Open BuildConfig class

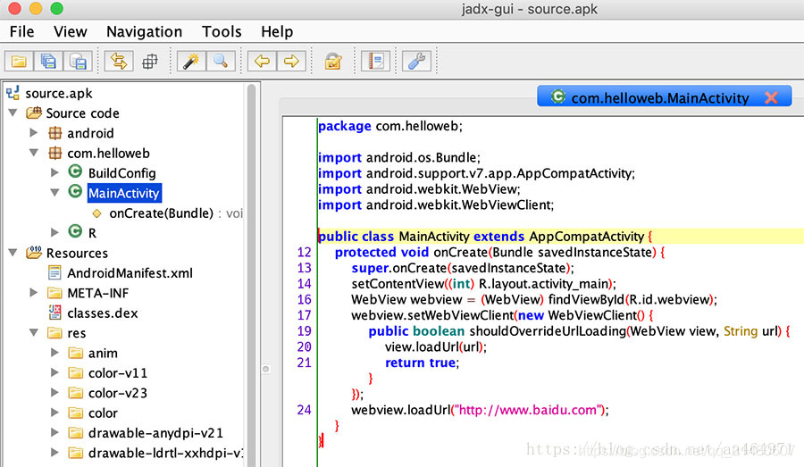pos(121,173)
